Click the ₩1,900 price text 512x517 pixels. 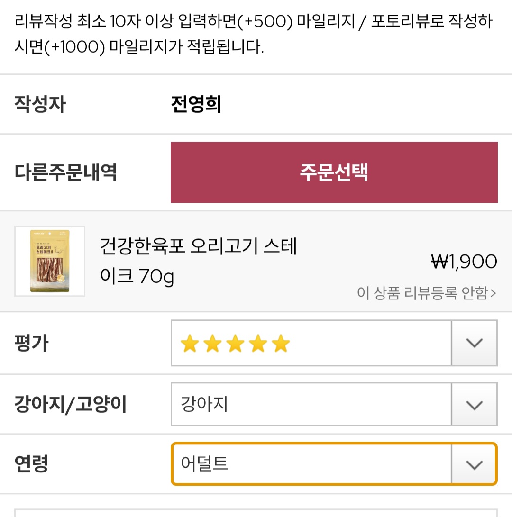(464, 262)
